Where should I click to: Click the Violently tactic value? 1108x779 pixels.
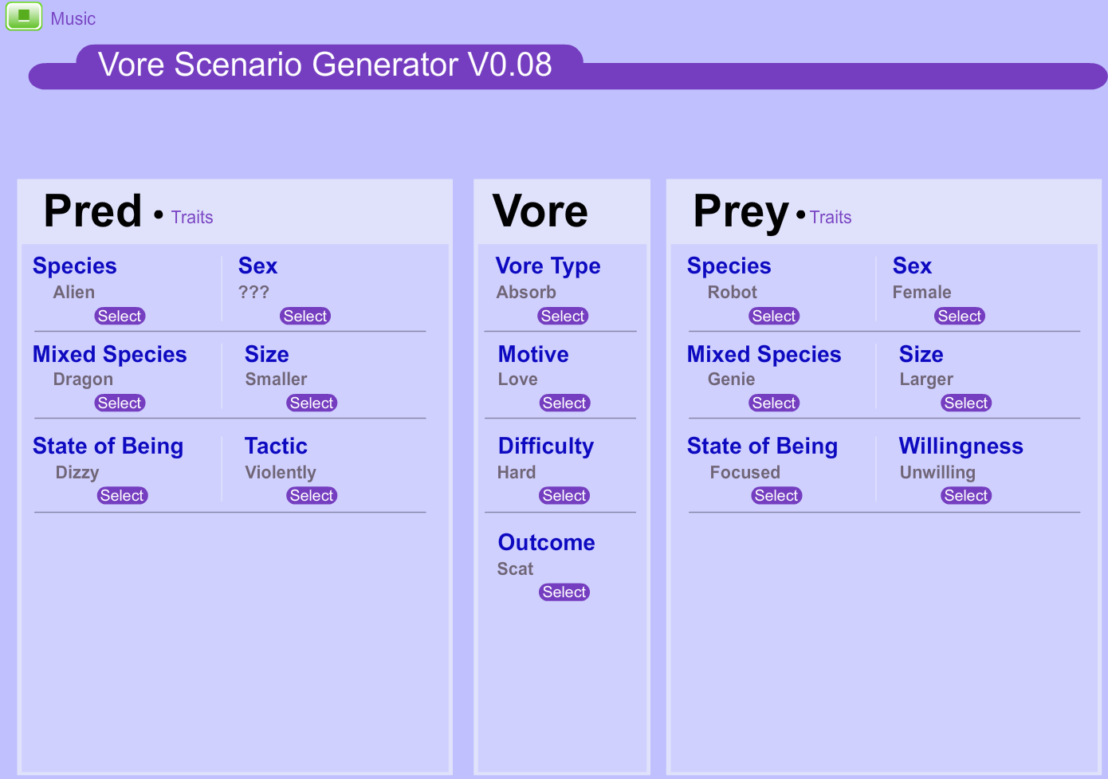click(x=281, y=473)
